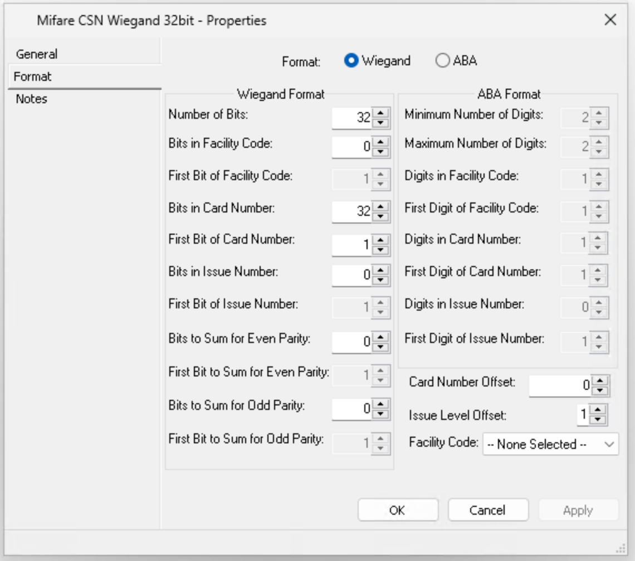Click Bits to Sum for Odd Parity field

[352, 409]
